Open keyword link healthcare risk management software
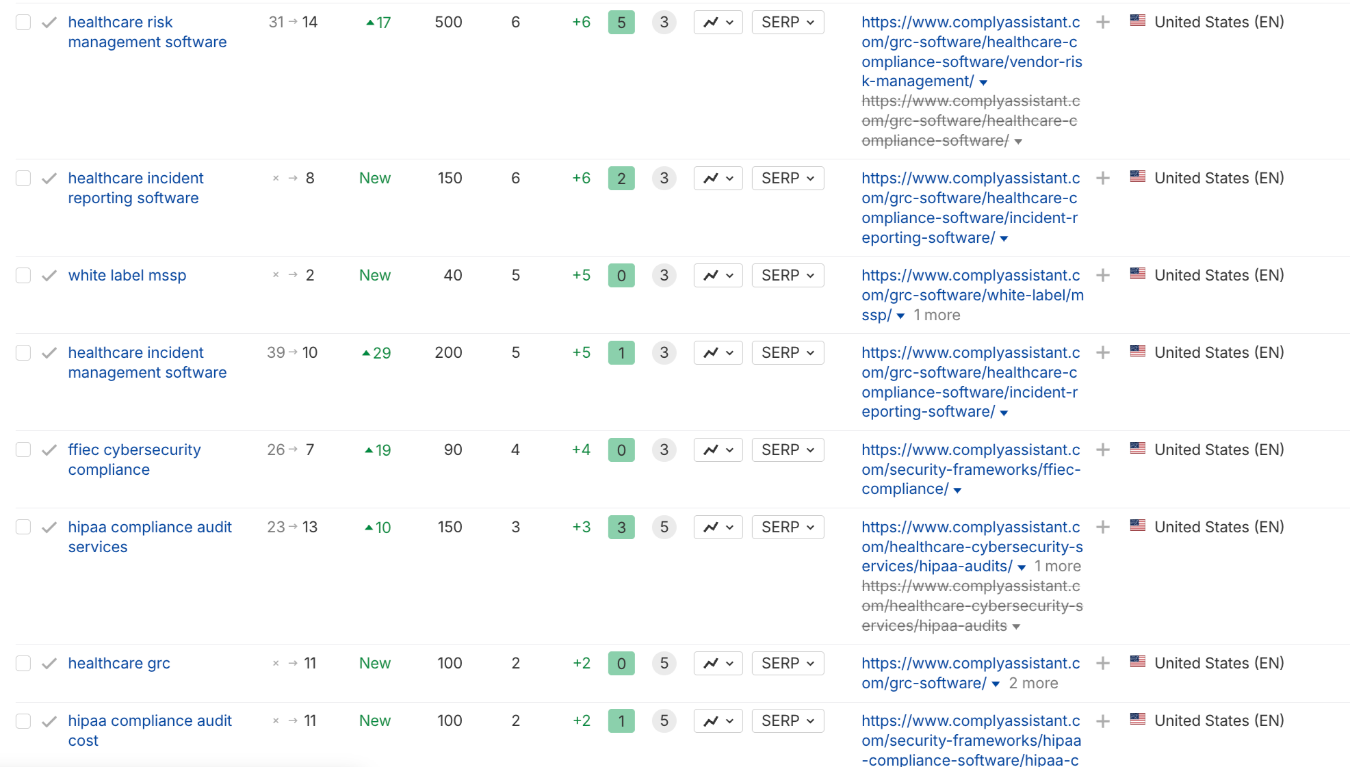 click(147, 32)
